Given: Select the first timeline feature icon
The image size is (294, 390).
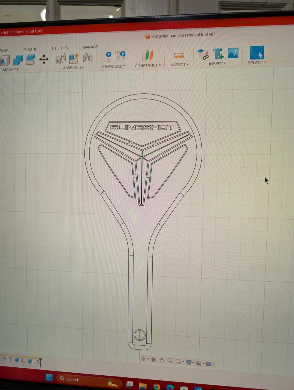Looking at the screenshot, I should click(4, 359).
